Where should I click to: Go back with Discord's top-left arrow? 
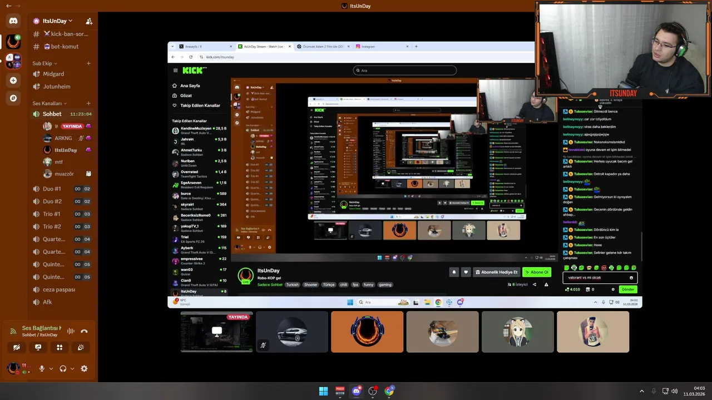(8, 6)
